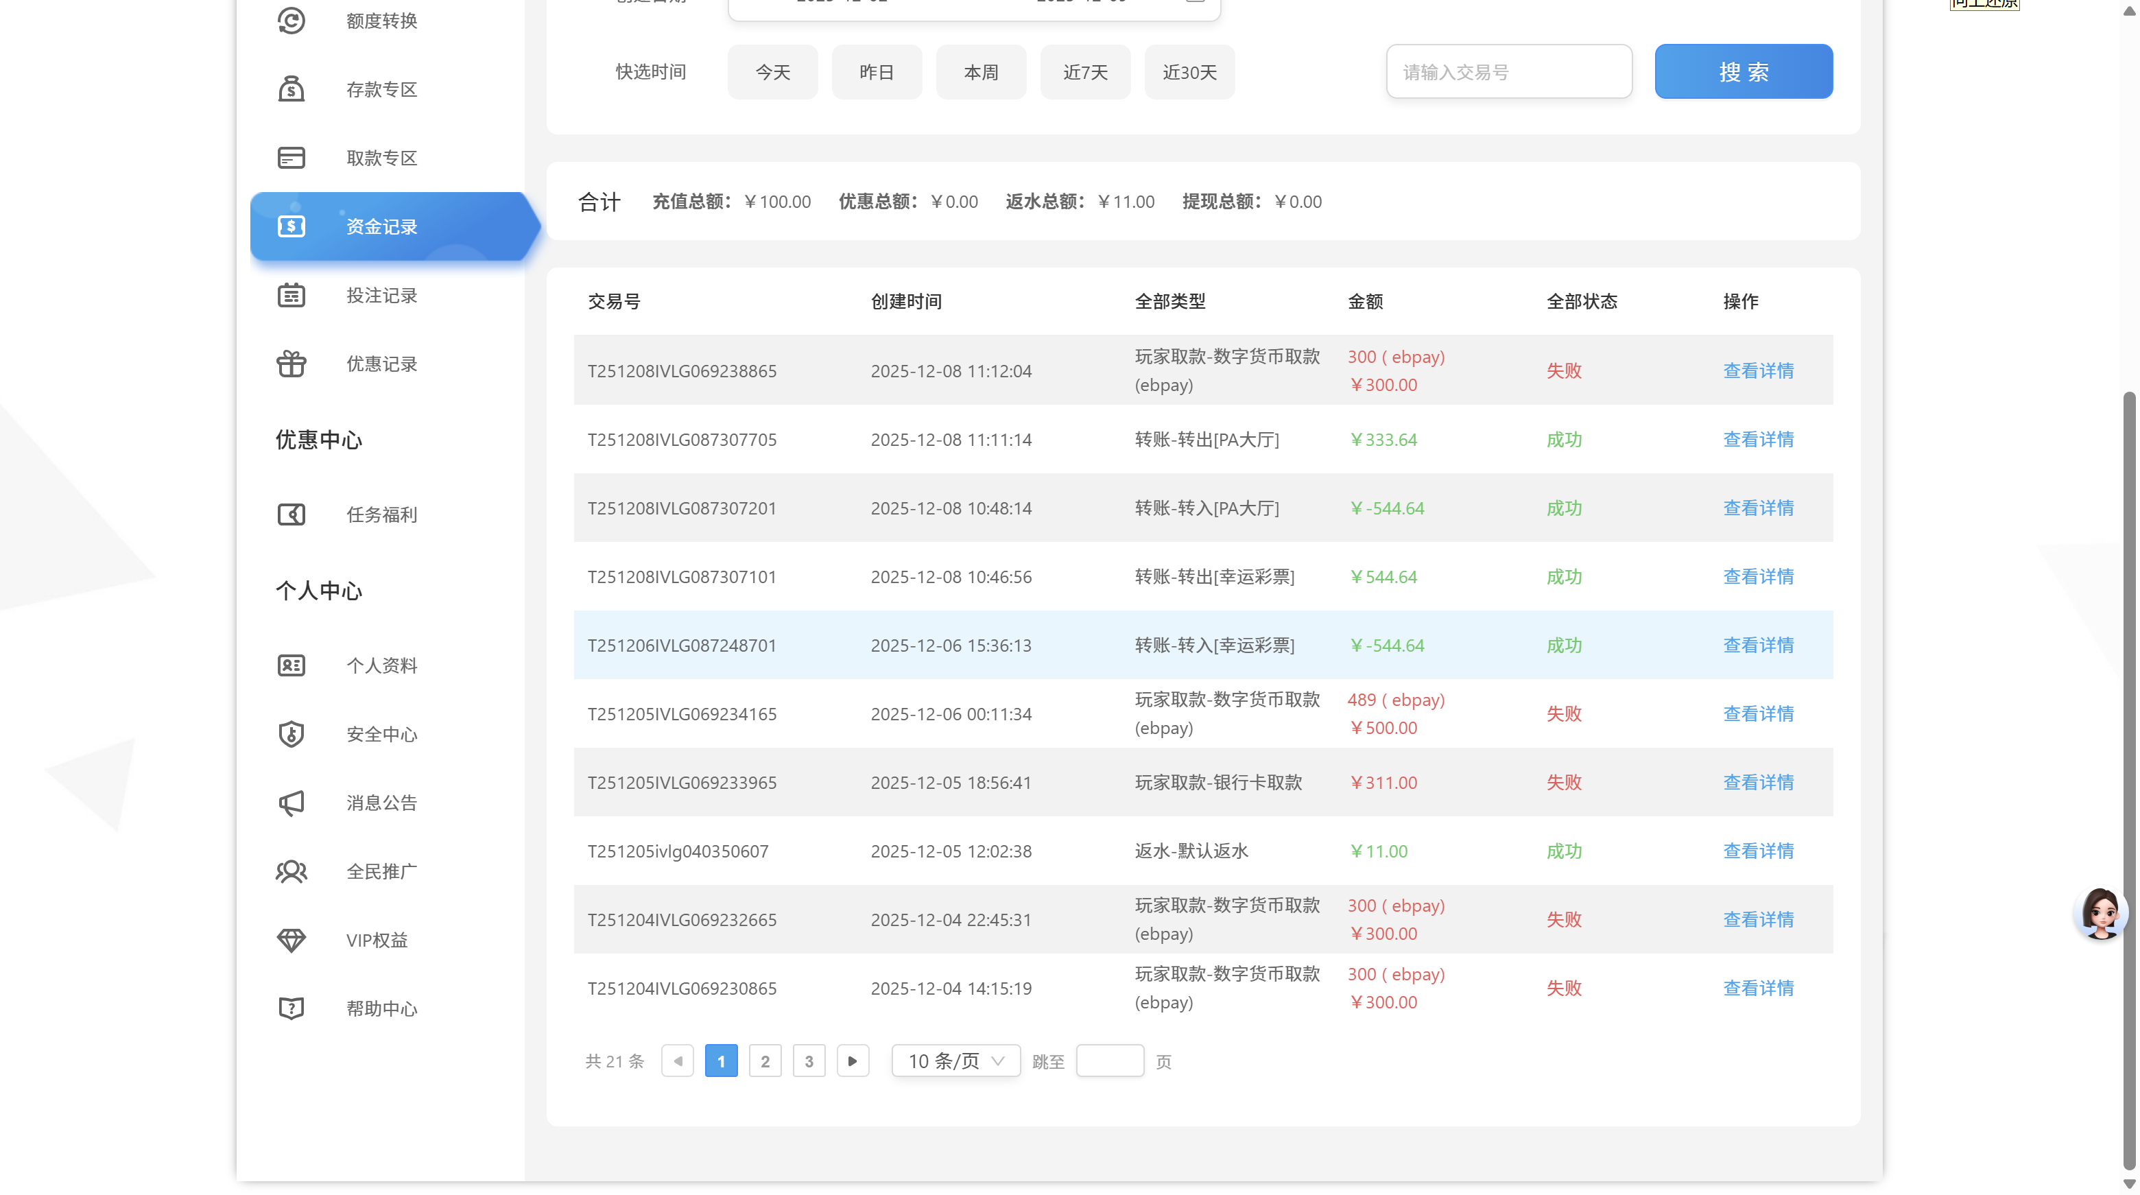Image resolution: width=2140 pixels, height=1195 pixels.
Task: Click the 取款专区 withdrawal icon
Action: (x=291, y=157)
